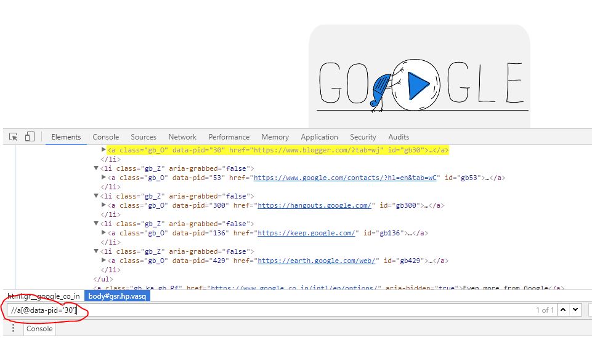Expand the anchor element with id gb53
Screen dimensions: 592x338
[103, 177]
